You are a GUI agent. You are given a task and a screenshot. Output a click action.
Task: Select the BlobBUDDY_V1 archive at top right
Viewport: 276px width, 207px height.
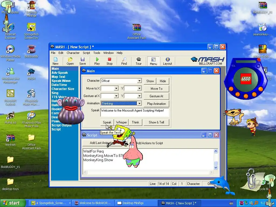click(x=263, y=7)
